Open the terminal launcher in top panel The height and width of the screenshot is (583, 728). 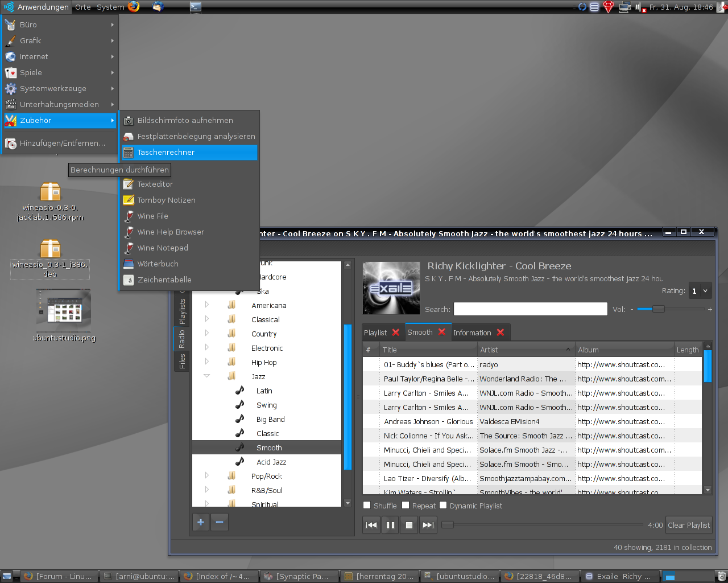pos(195,7)
